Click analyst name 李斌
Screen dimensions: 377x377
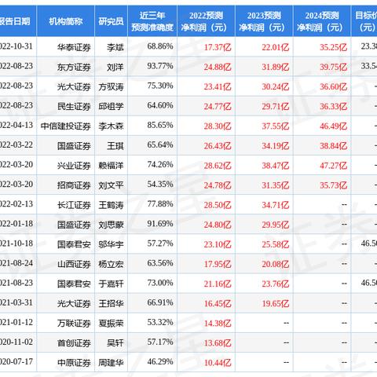tap(115, 47)
